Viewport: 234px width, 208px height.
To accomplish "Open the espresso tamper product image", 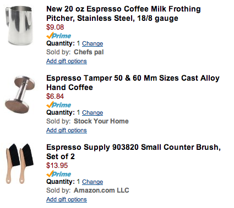I will pos(20,95).
